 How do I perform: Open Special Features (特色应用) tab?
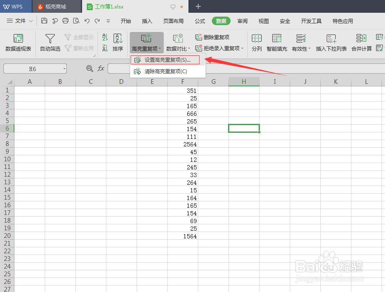[342, 21]
